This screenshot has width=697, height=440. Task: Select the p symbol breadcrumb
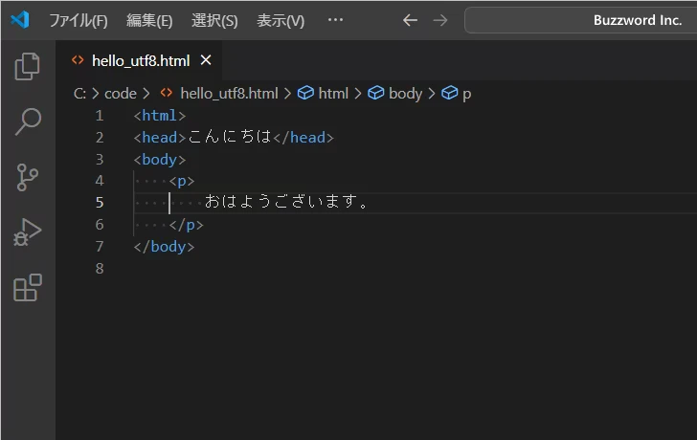coord(467,94)
